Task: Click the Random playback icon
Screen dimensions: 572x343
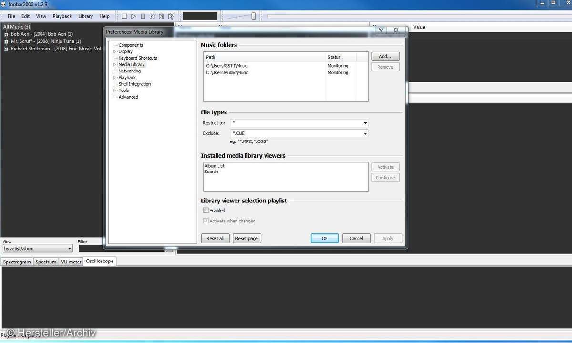Action: pos(171,16)
